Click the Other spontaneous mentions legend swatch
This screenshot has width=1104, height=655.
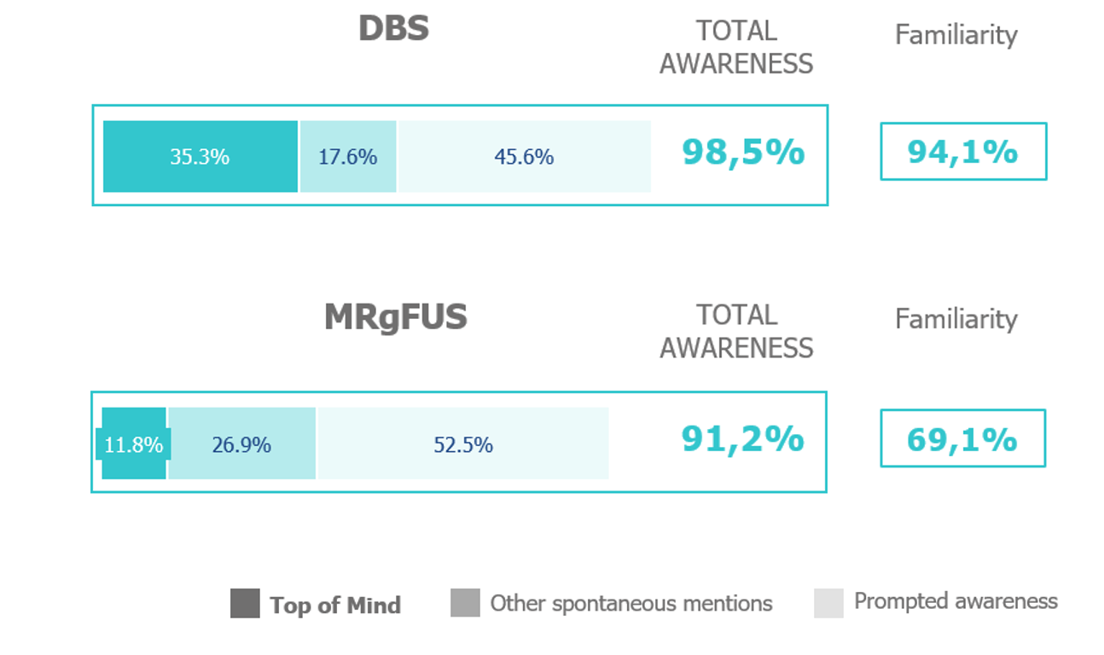coord(465,603)
